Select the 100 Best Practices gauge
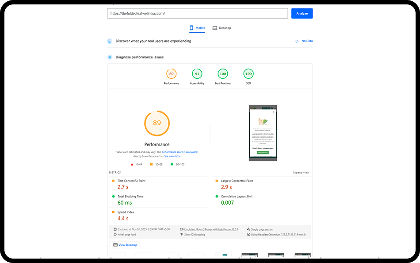 pos(223,74)
